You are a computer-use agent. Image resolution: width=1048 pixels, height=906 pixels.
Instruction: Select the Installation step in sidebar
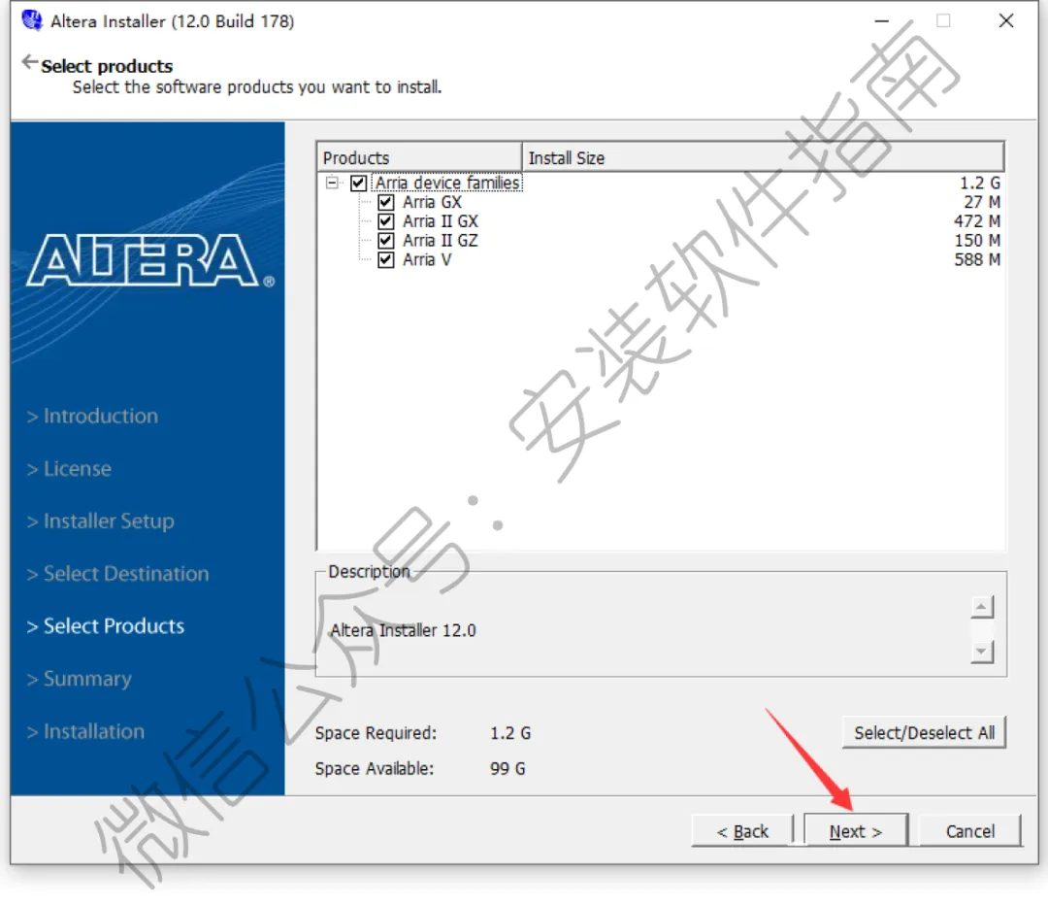pos(85,731)
